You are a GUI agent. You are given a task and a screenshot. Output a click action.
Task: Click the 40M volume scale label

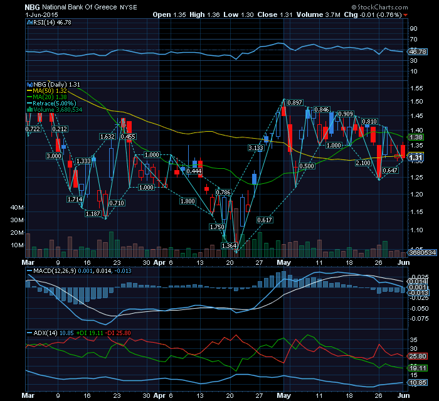17,207
